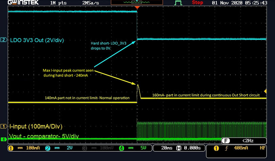Click the channel 2 cyan indicator in status bar
Screen dimensions: 275x161
click(x=48, y=148)
